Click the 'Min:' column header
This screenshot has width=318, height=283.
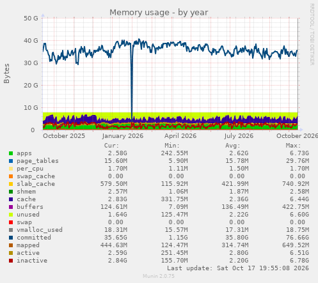click(x=172, y=146)
